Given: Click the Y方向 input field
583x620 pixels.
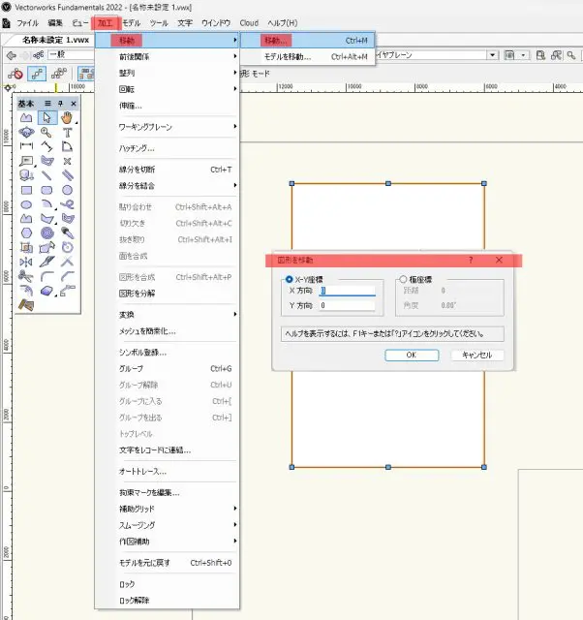Looking at the screenshot, I should tap(347, 305).
